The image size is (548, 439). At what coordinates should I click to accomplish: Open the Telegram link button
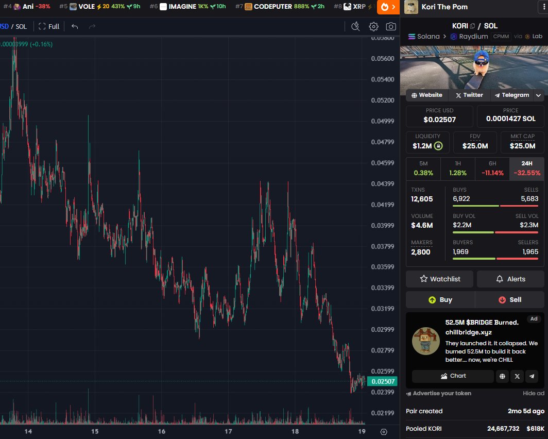click(x=511, y=95)
